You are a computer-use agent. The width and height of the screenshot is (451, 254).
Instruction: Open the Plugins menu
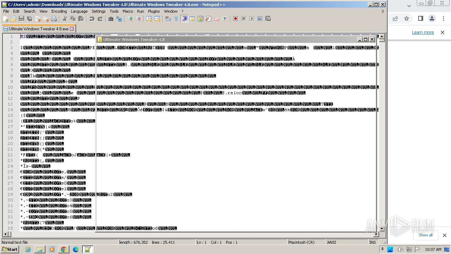[154, 11]
